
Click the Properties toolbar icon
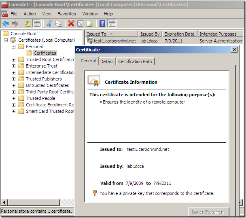pos(81,24)
